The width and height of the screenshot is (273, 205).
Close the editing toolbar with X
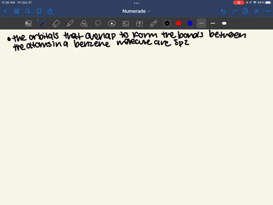(257, 11)
